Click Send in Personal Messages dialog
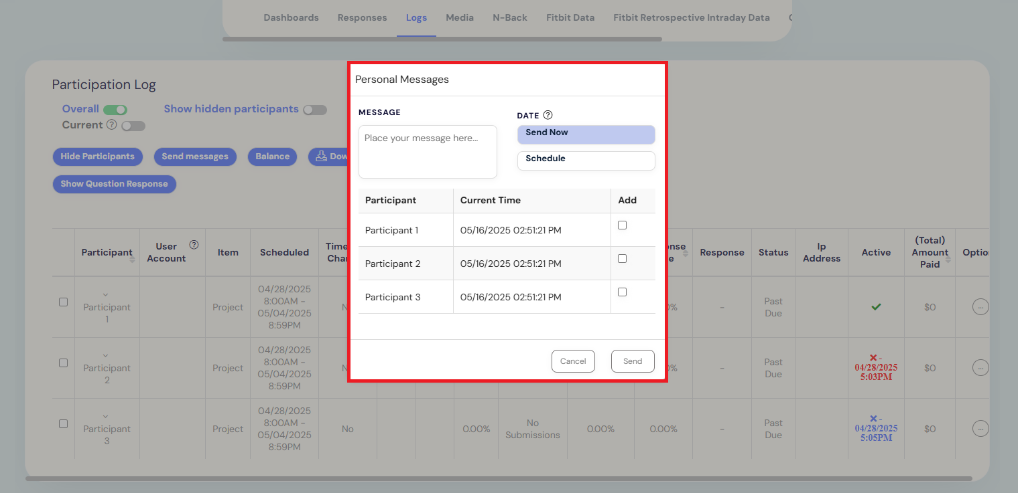This screenshot has height=493, width=1018. [633, 361]
